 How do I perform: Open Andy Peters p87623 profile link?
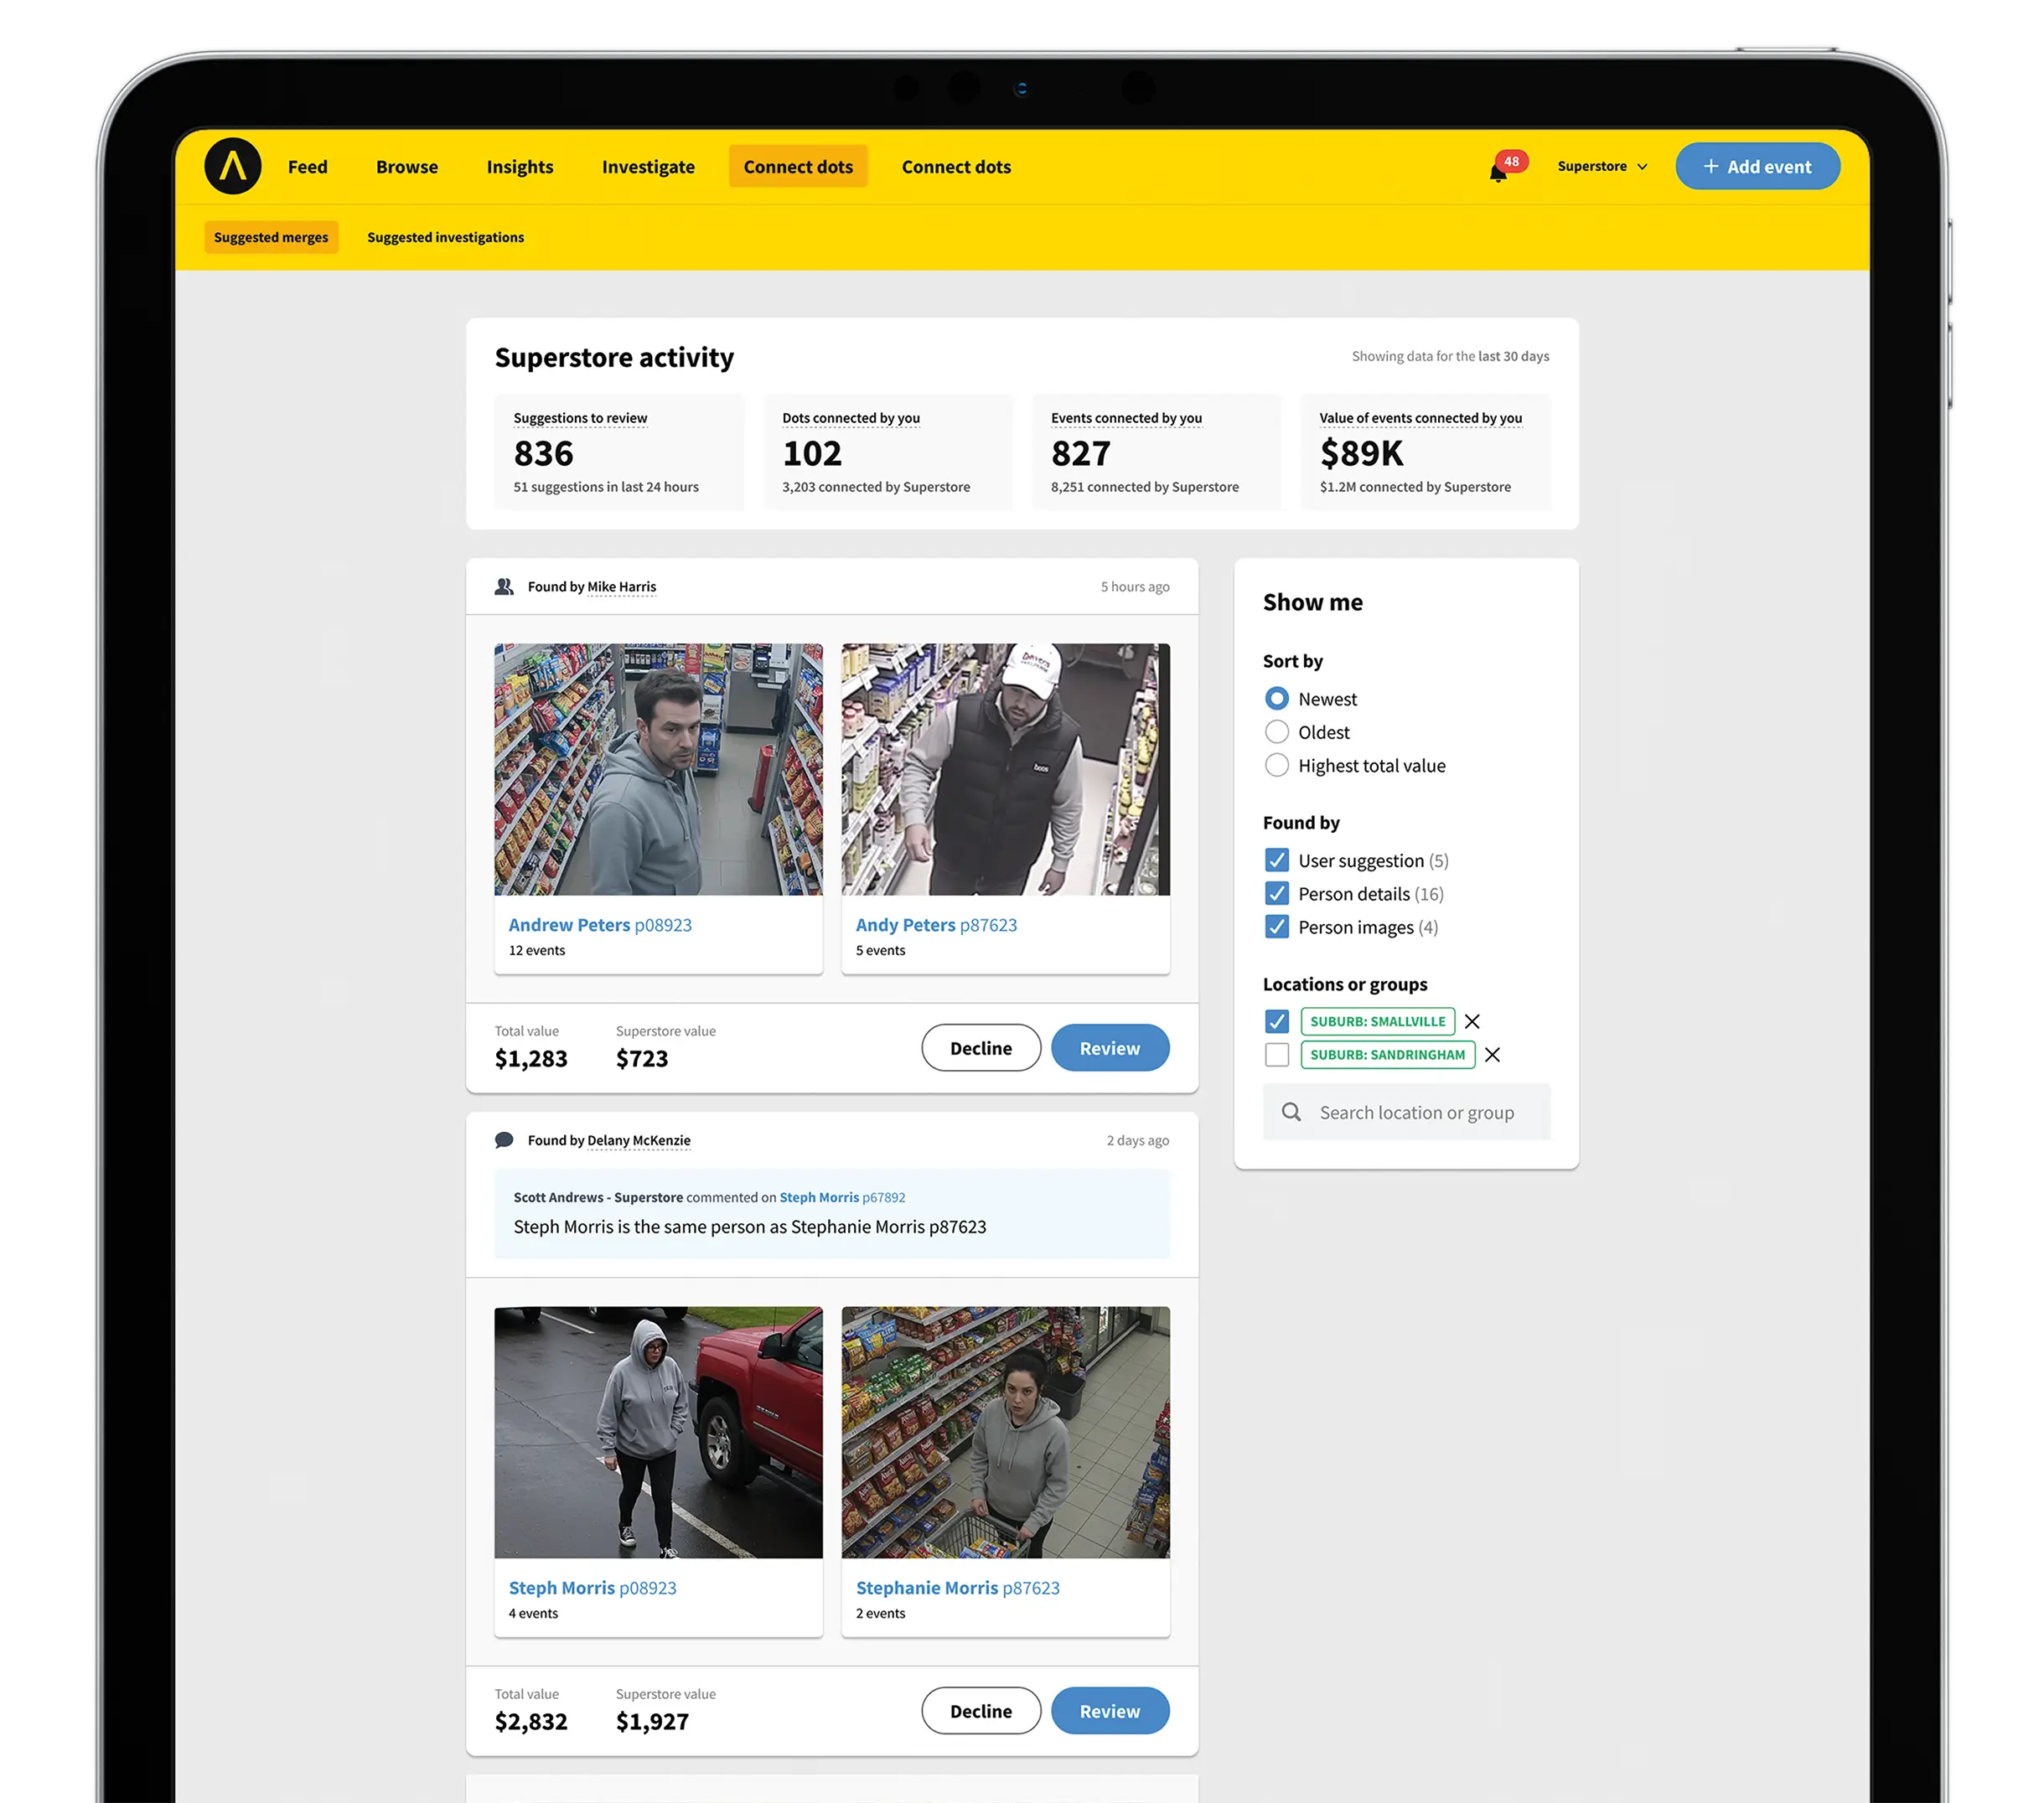pyautogui.click(x=935, y=925)
